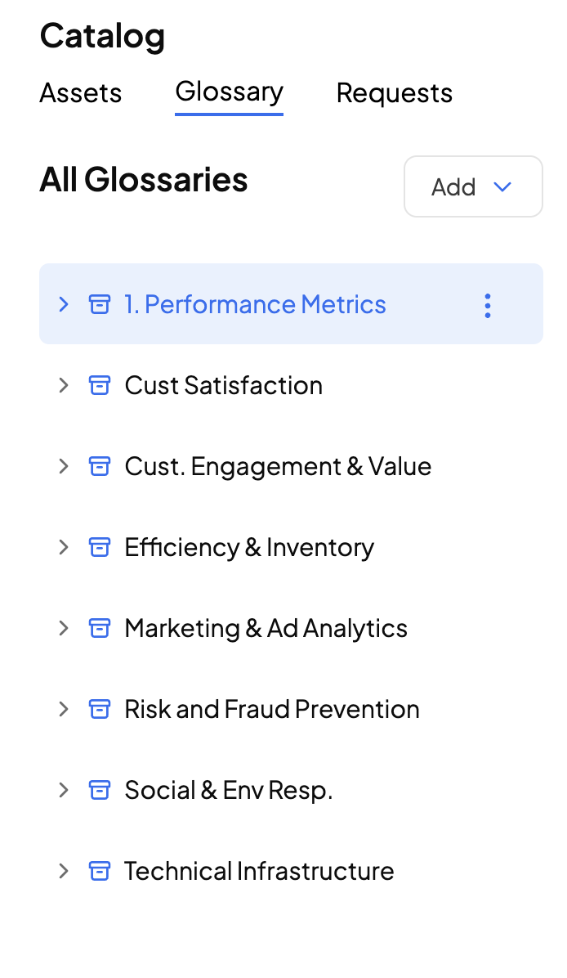Select the Glossary tab
This screenshot has width=567, height=978.
(229, 92)
